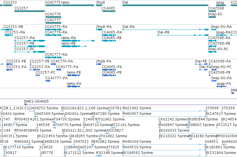Open transcript CG43776-RA
The width and height of the screenshot is (237, 157).
click(x=56, y=32)
